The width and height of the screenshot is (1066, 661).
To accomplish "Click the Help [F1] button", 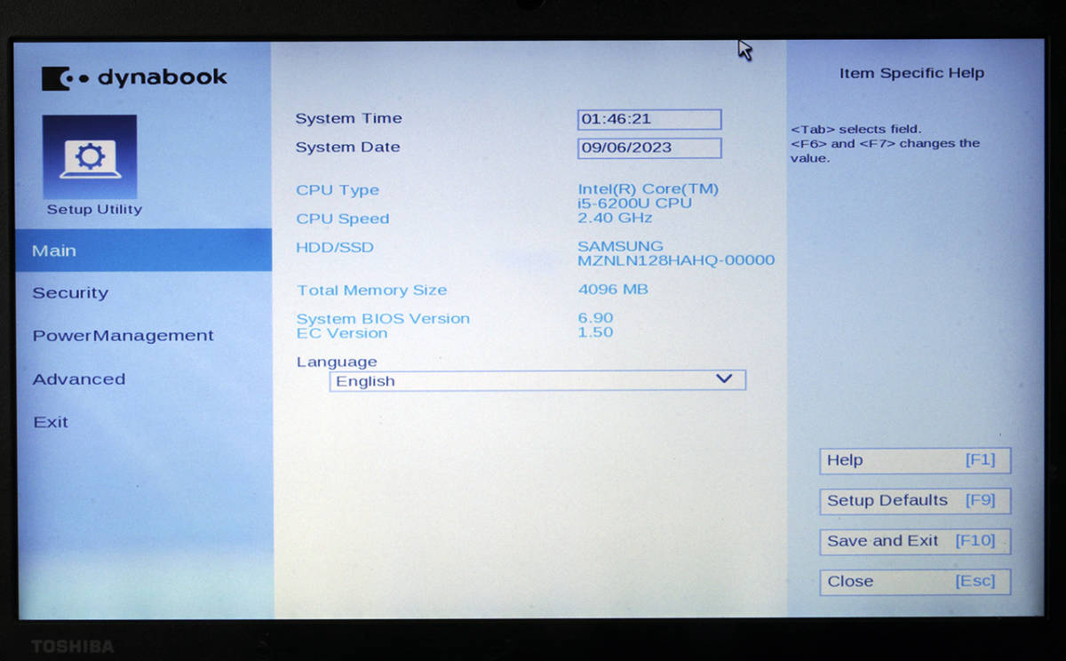I will [914, 460].
